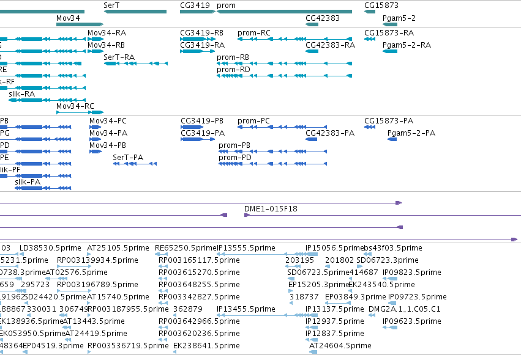Select the CG3419-PA protein feature

click(x=198, y=139)
